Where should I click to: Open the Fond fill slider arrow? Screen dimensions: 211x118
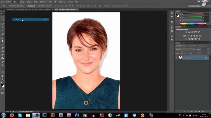tap(208, 53)
